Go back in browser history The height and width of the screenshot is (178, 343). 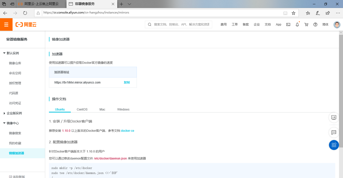[5, 13]
